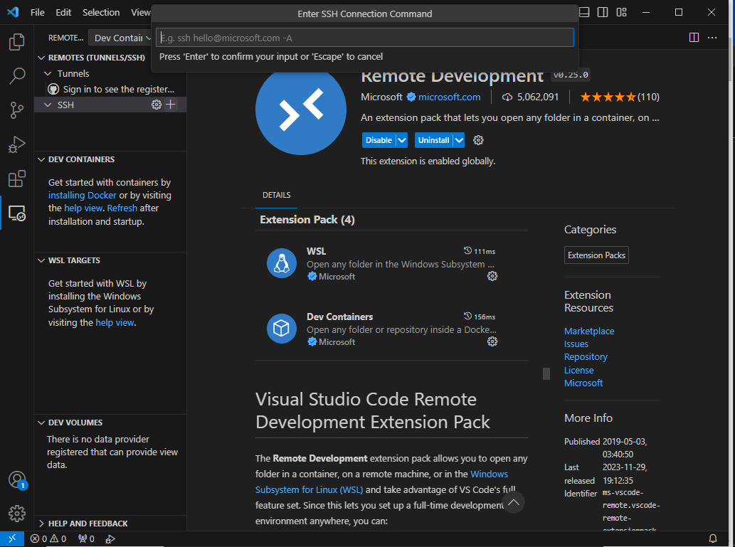Open the editor More Actions ellipsis

[712, 38]
